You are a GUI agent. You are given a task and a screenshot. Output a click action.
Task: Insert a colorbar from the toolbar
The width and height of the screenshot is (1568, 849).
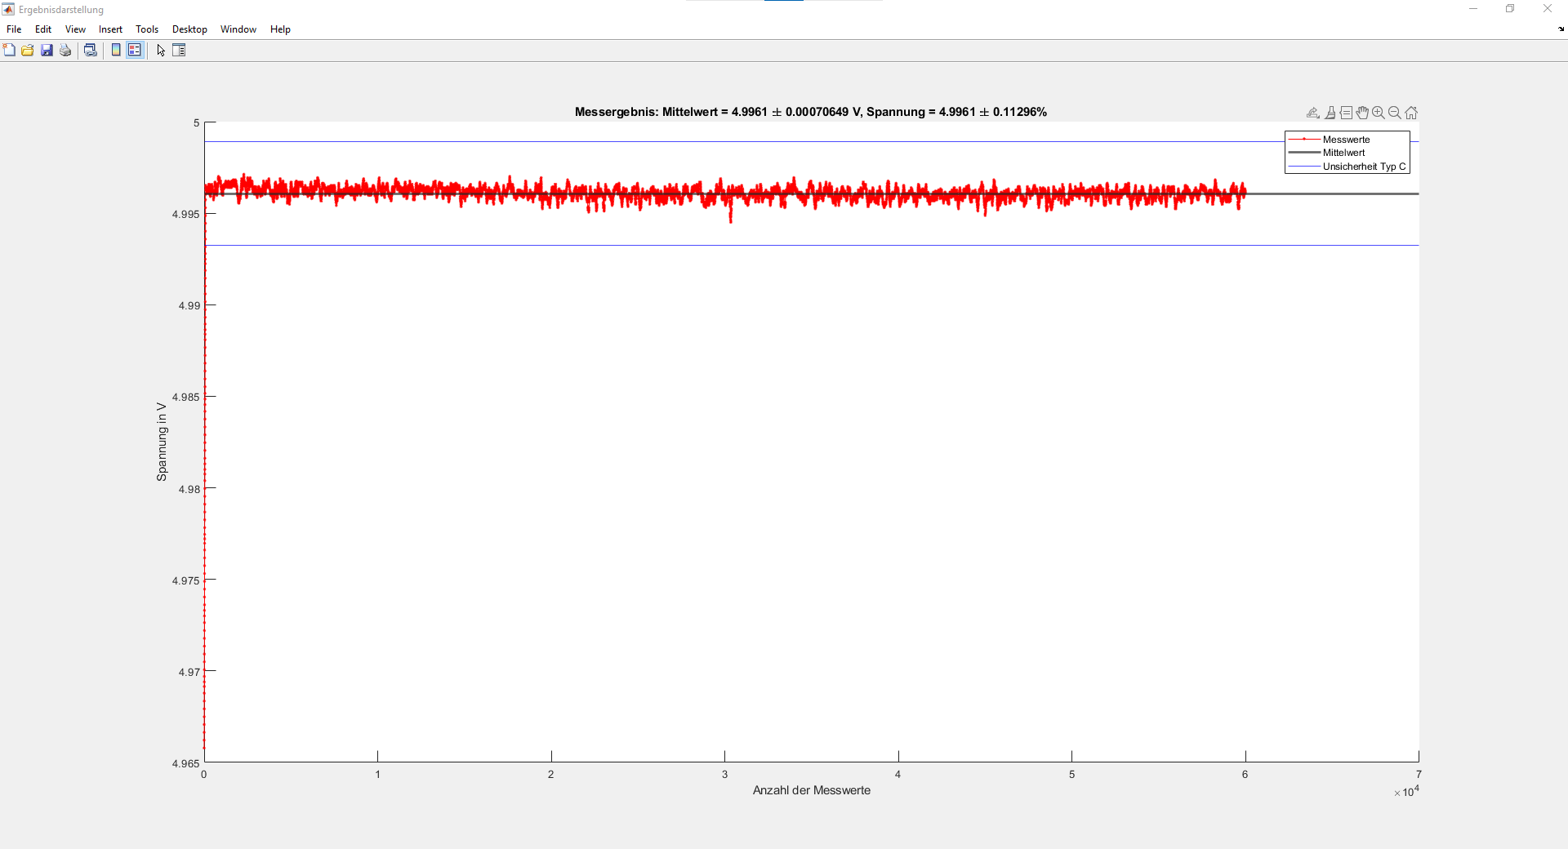[116, 51]
